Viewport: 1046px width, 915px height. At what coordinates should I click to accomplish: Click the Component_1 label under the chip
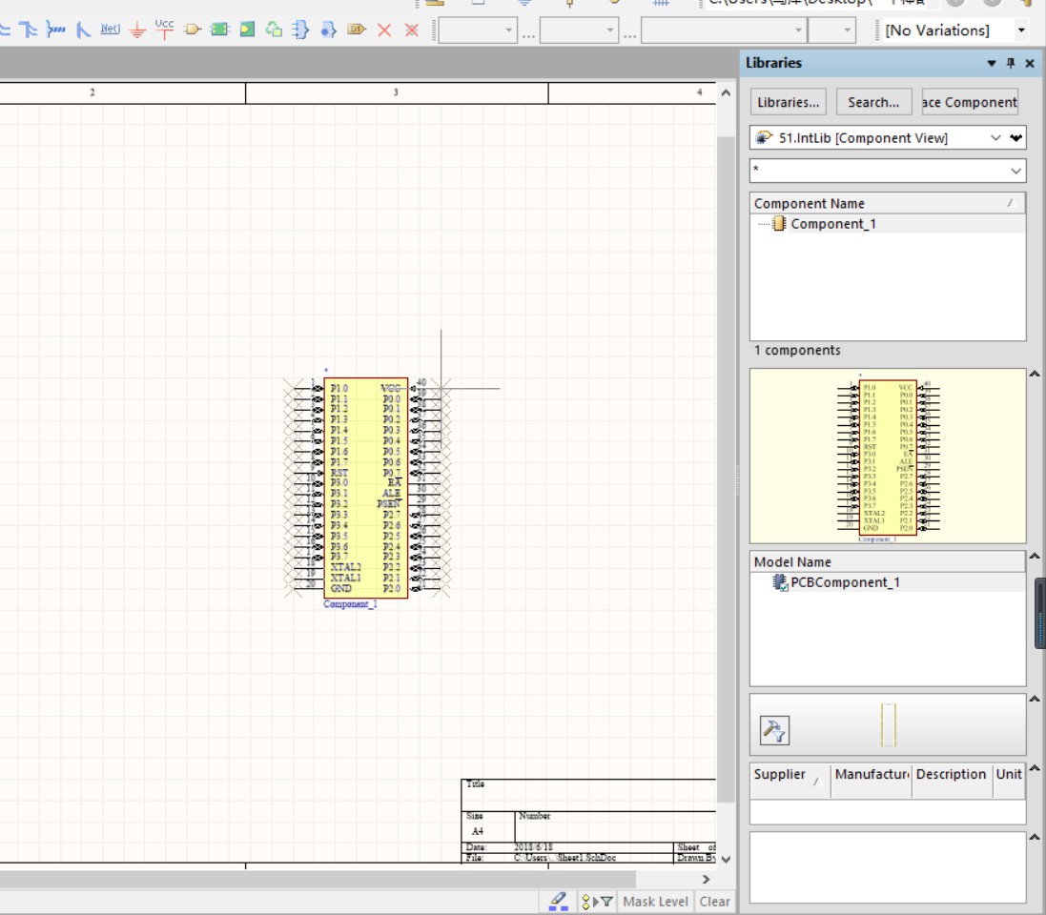click(350, 604)
